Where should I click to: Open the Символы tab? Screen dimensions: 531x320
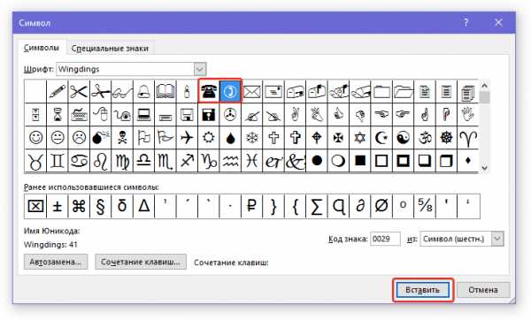(42, 48)
